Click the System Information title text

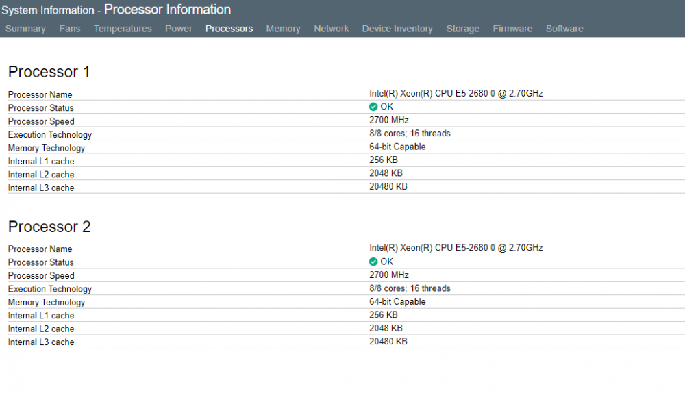pos(48,10)
